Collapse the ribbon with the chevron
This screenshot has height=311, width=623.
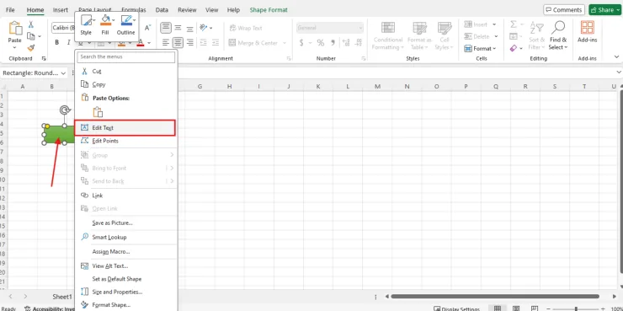pyautogui.click(x=617, y=57)
